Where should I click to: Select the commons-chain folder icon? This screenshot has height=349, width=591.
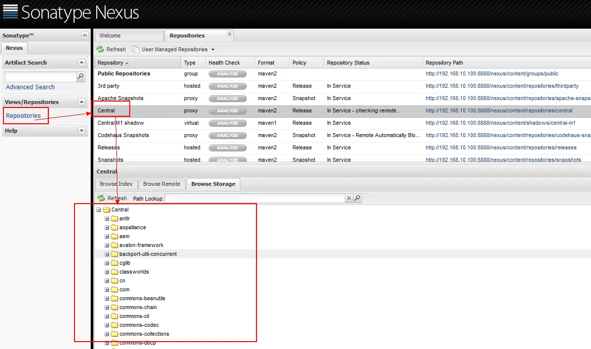click(x=114, y=307)
